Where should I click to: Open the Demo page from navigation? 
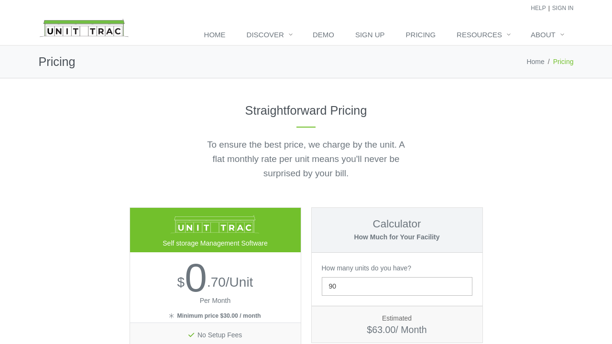pos(323,34)
